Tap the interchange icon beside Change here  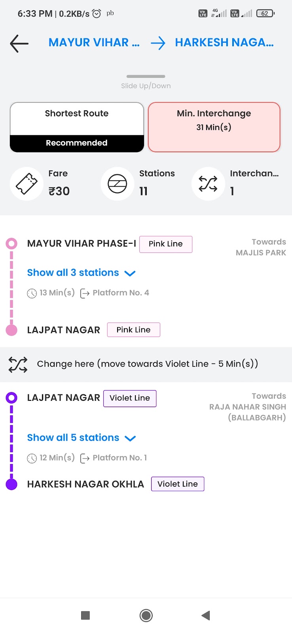[x=18, y=364]
